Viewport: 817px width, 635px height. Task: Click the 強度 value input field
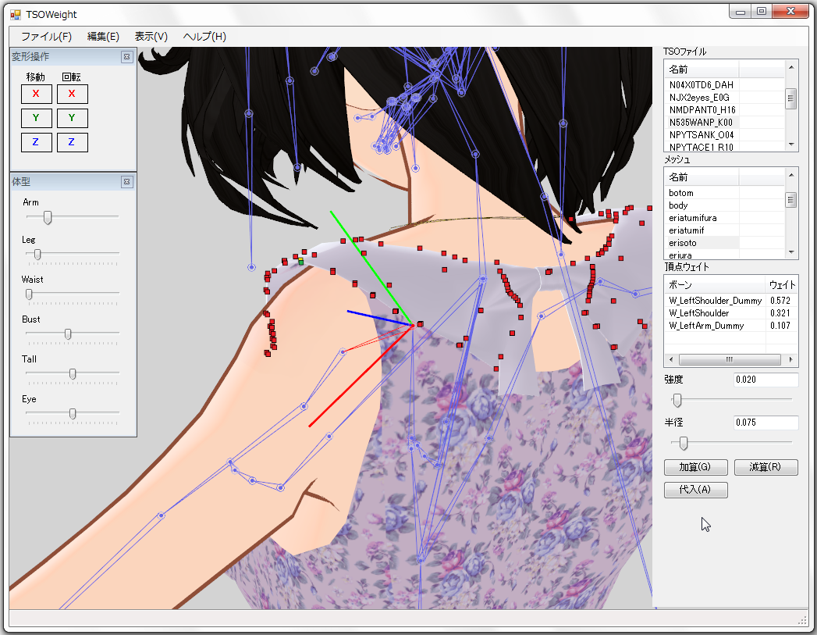coord(765,380)
